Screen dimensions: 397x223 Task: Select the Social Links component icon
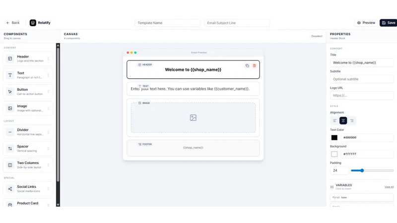point(10,189)
